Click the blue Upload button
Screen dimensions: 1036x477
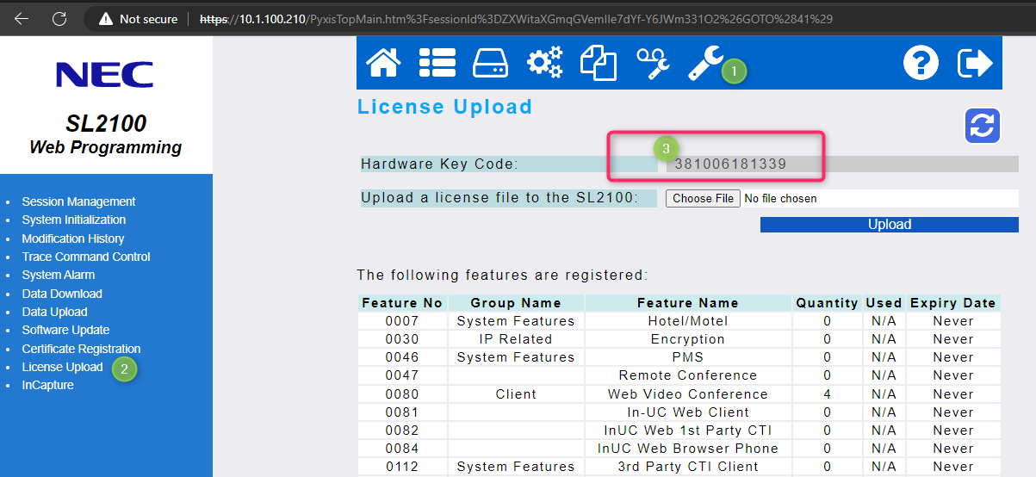889,224
